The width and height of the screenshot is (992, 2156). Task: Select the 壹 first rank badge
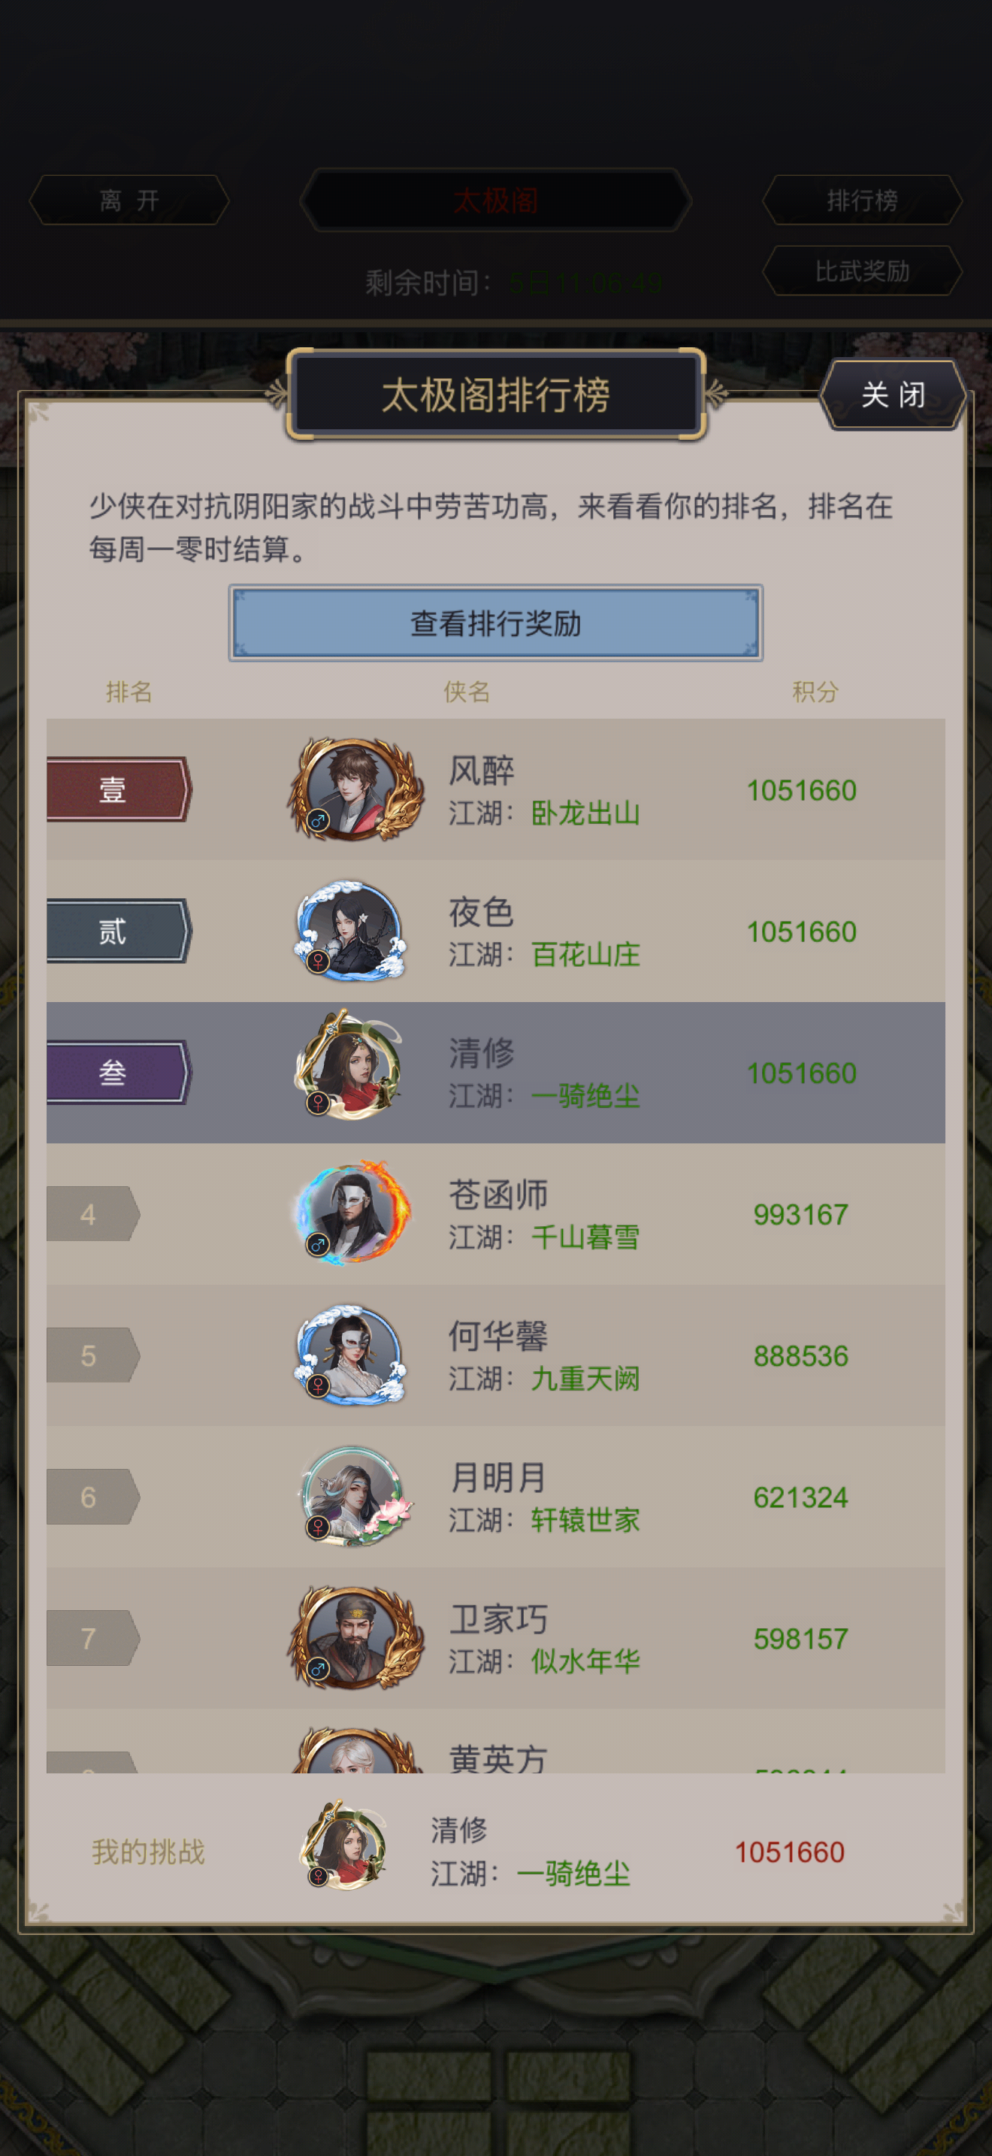pyautogui.click(x=119, y=789)
